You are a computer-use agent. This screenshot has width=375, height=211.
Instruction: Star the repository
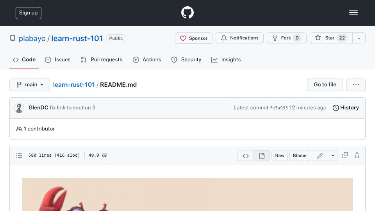331,38
